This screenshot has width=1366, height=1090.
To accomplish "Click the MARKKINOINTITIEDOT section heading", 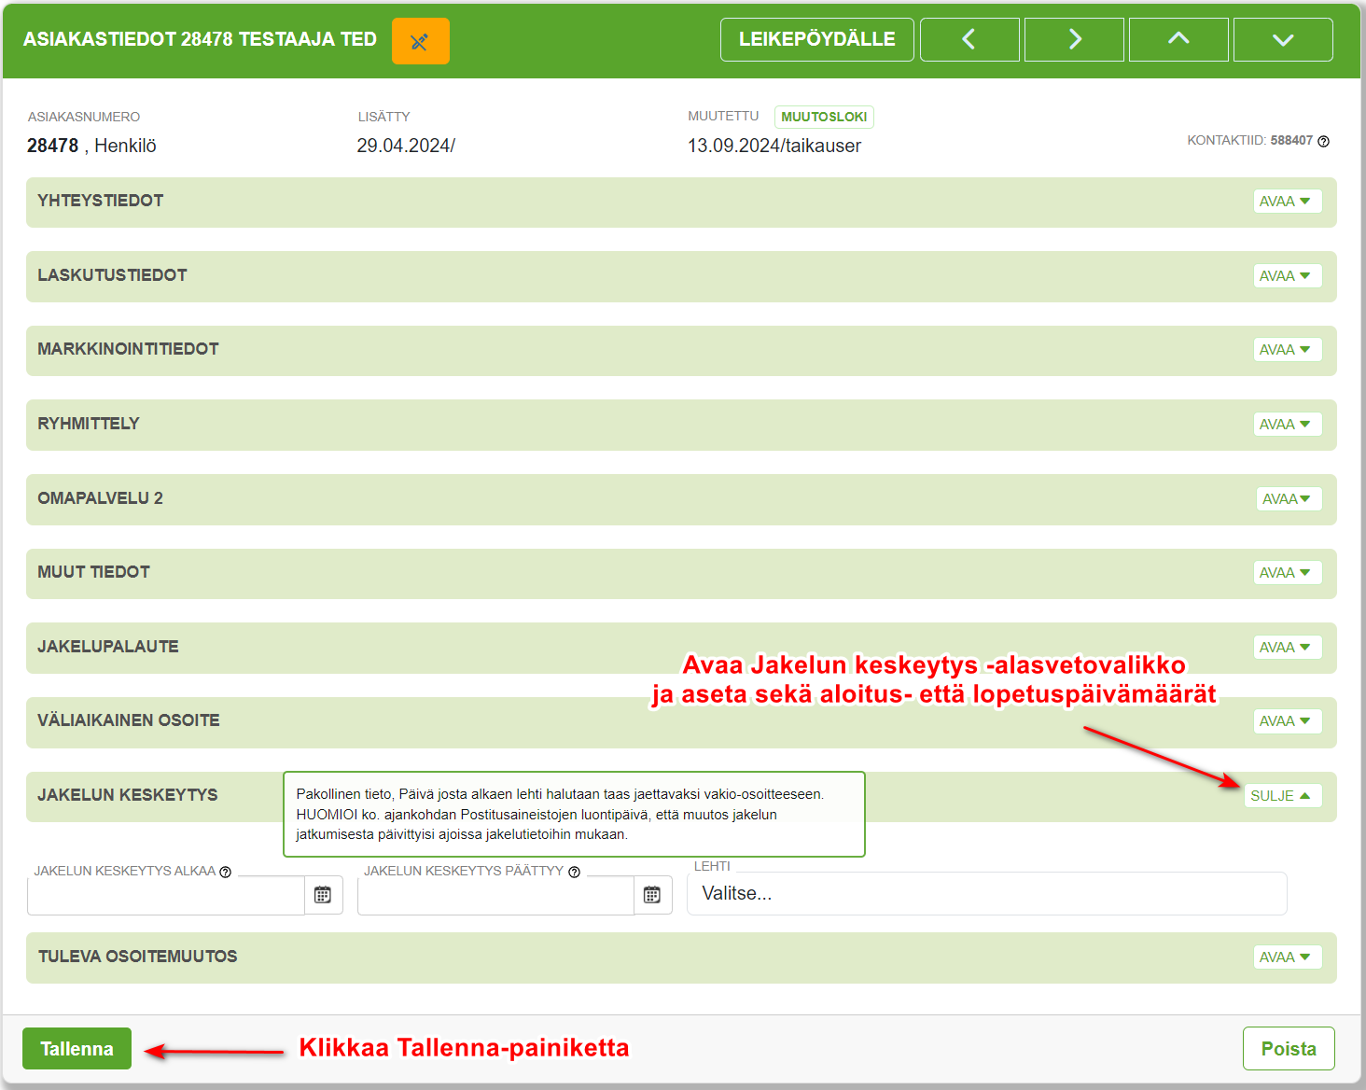I will [x=128, y=349].
